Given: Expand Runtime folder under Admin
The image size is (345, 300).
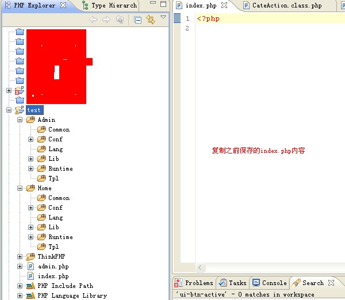Looking at the screenshot, I should click(31, 169).
